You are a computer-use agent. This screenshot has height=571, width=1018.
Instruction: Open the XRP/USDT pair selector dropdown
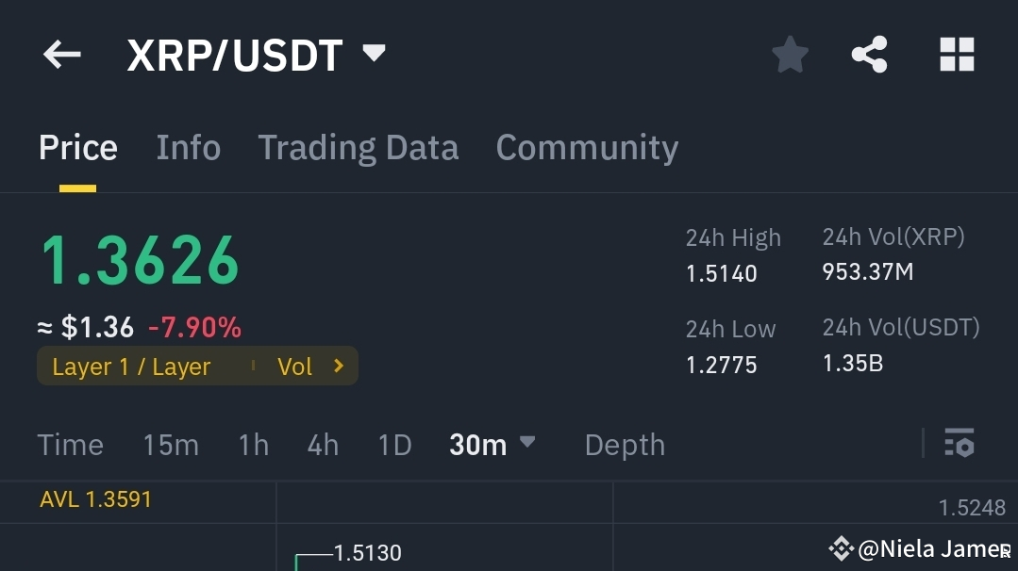tap(373, 54)
